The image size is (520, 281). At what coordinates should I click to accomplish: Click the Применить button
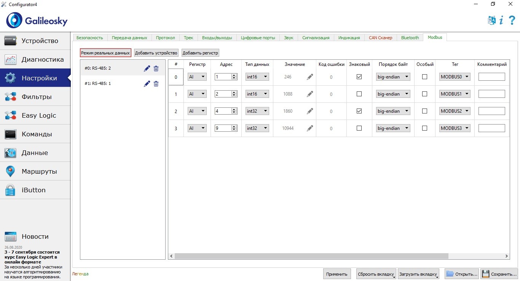[x=337, y=274]
